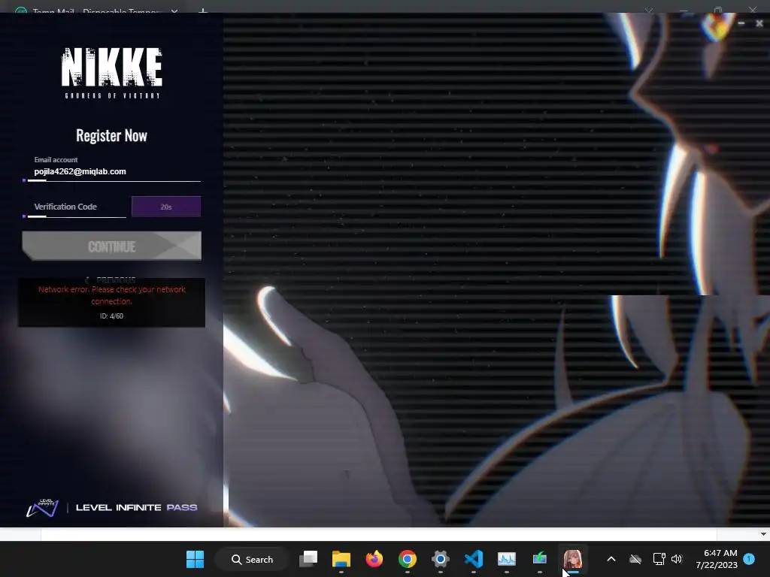This screenshot has height=577, width=770.
Task: Open the taskbar Search box
Action: 252,559
